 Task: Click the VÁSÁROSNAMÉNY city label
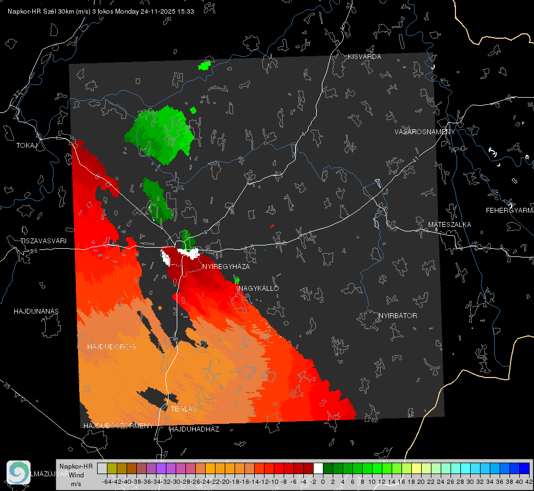pos(425,132)
